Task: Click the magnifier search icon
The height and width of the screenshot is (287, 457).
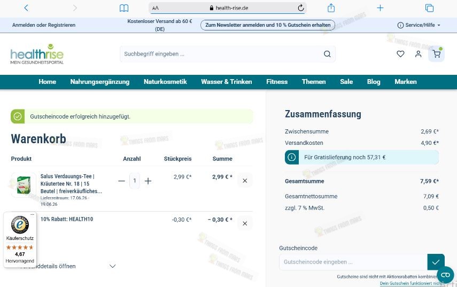Action: click(327, 54)
